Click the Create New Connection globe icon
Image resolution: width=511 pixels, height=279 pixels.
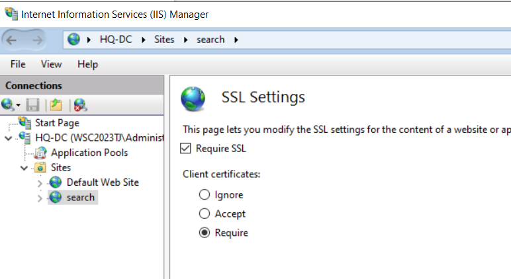pyautogui.click(x=8, y=105)
